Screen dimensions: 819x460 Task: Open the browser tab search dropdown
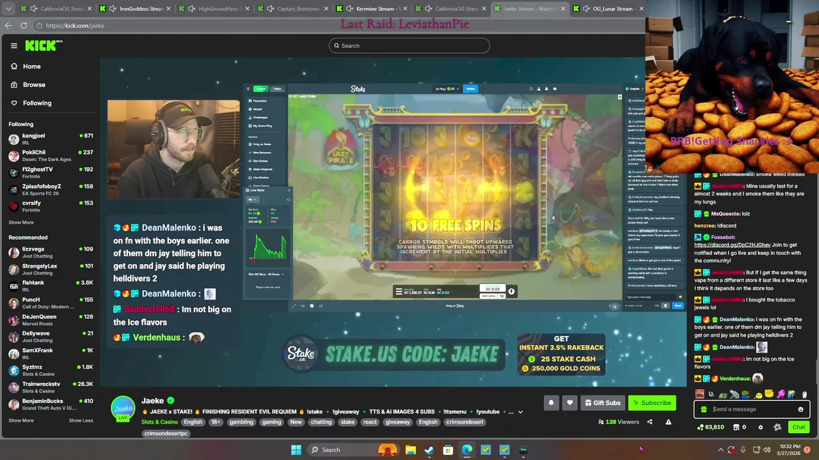(8, 9)
